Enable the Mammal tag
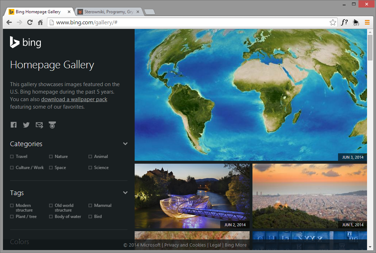The width and height of the screenshot is (376, 253). (90, 205)
